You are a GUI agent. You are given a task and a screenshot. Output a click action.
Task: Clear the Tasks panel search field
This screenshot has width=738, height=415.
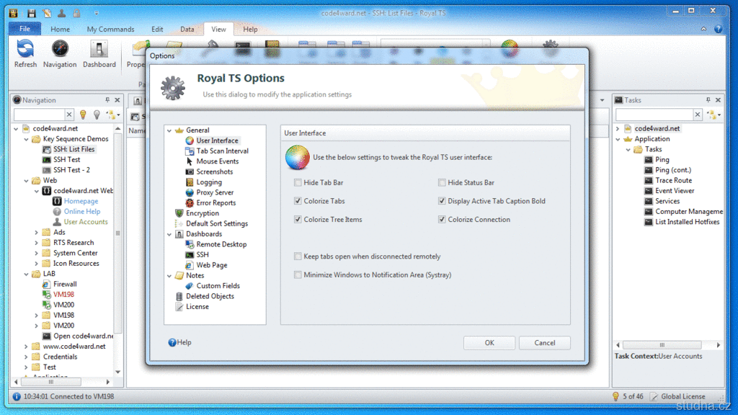pyautogui.click(x=698, y=115)
